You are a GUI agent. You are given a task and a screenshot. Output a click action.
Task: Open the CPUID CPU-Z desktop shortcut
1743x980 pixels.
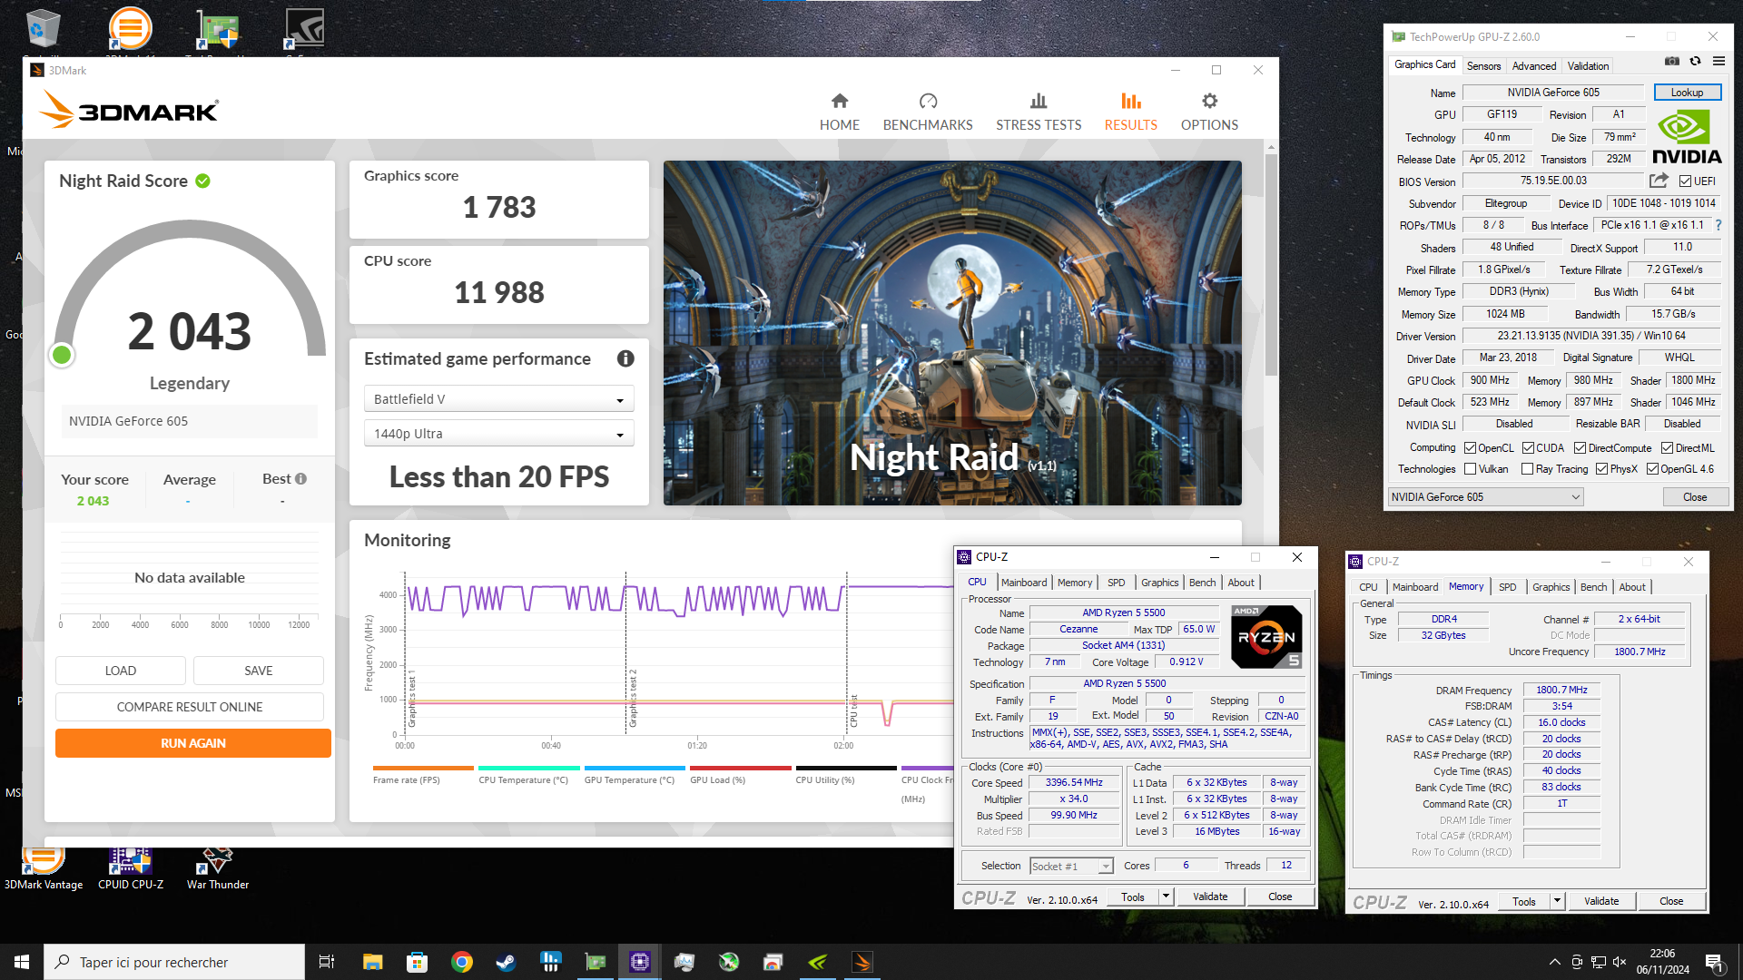131,868
